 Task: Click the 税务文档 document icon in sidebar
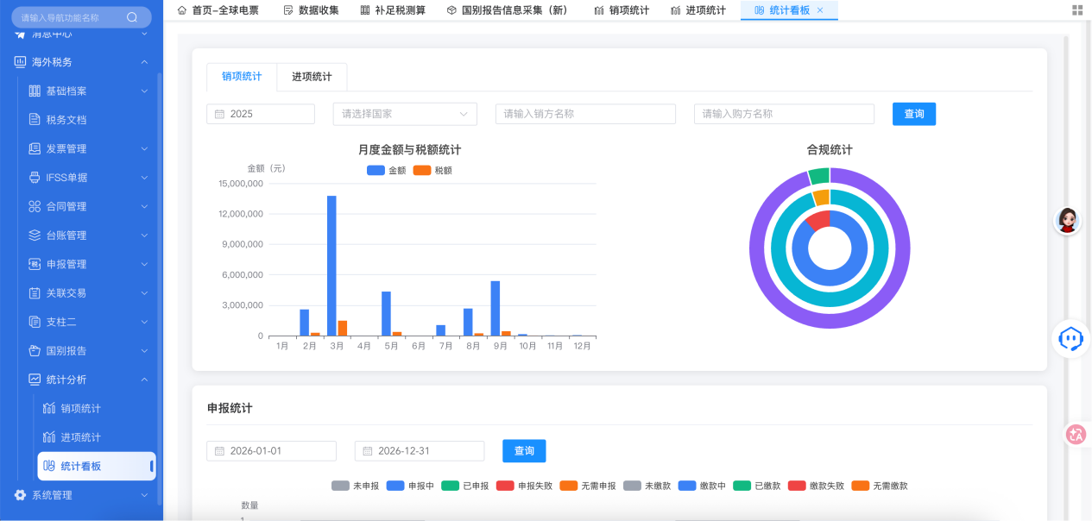[35, 120]
